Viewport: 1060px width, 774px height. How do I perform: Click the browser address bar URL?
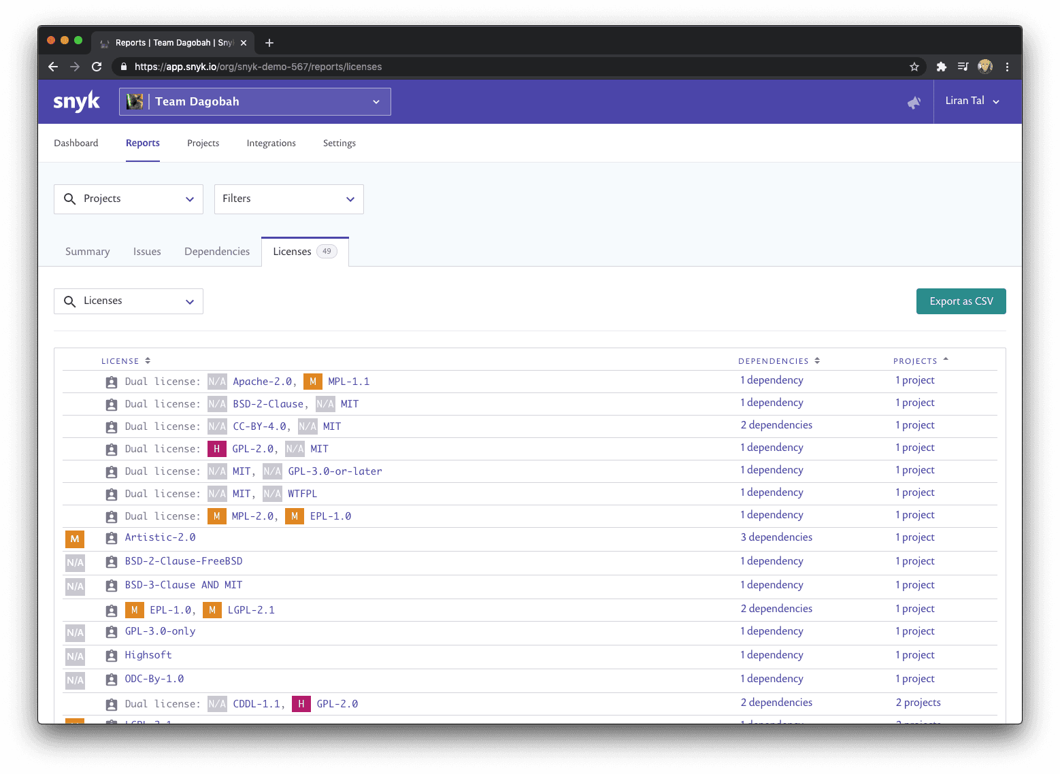(258, 67)
